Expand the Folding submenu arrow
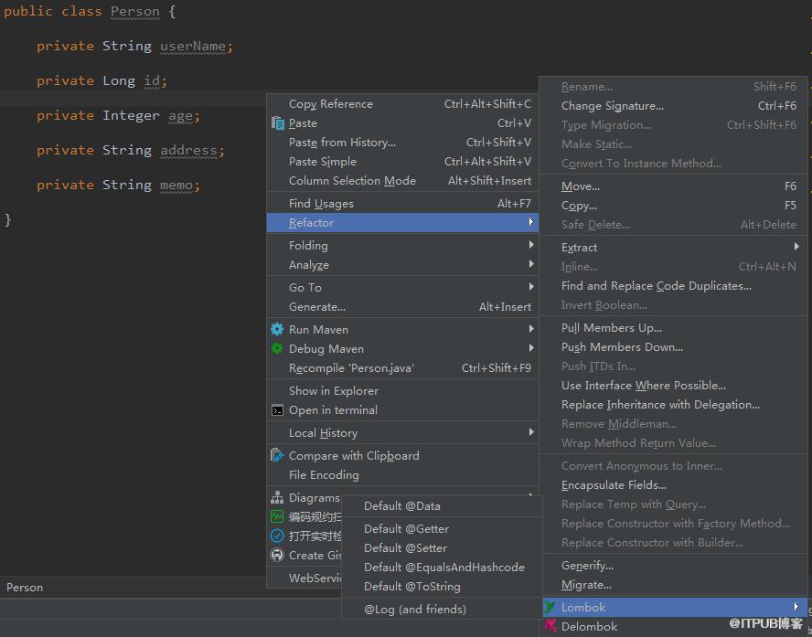This screenshot has height=637, width=812. click(530, 245)
